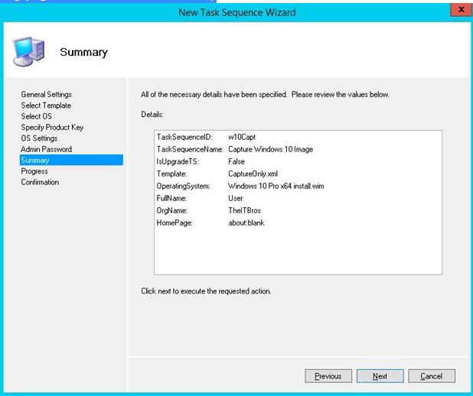Click the w10Capt value
The image size is (473, 396).
click(242, 137)
